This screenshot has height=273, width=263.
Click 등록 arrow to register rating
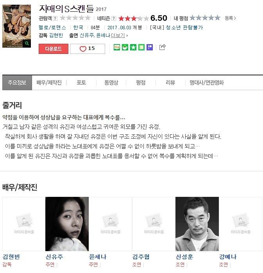tap(230, 18)
